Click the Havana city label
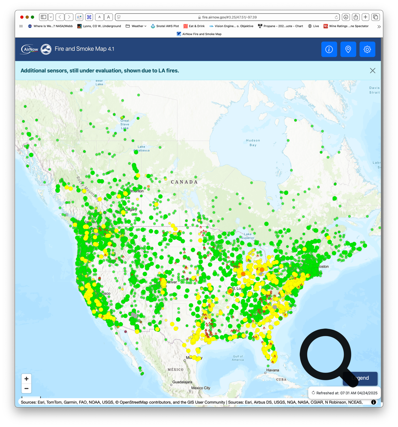 click(x=273, y=370)
